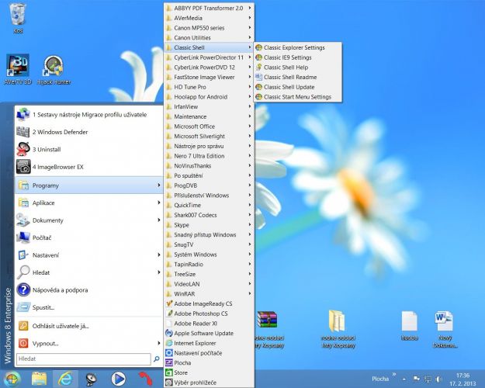Expand the CyberLink PowerDVD 12 folder

(209, 68)
